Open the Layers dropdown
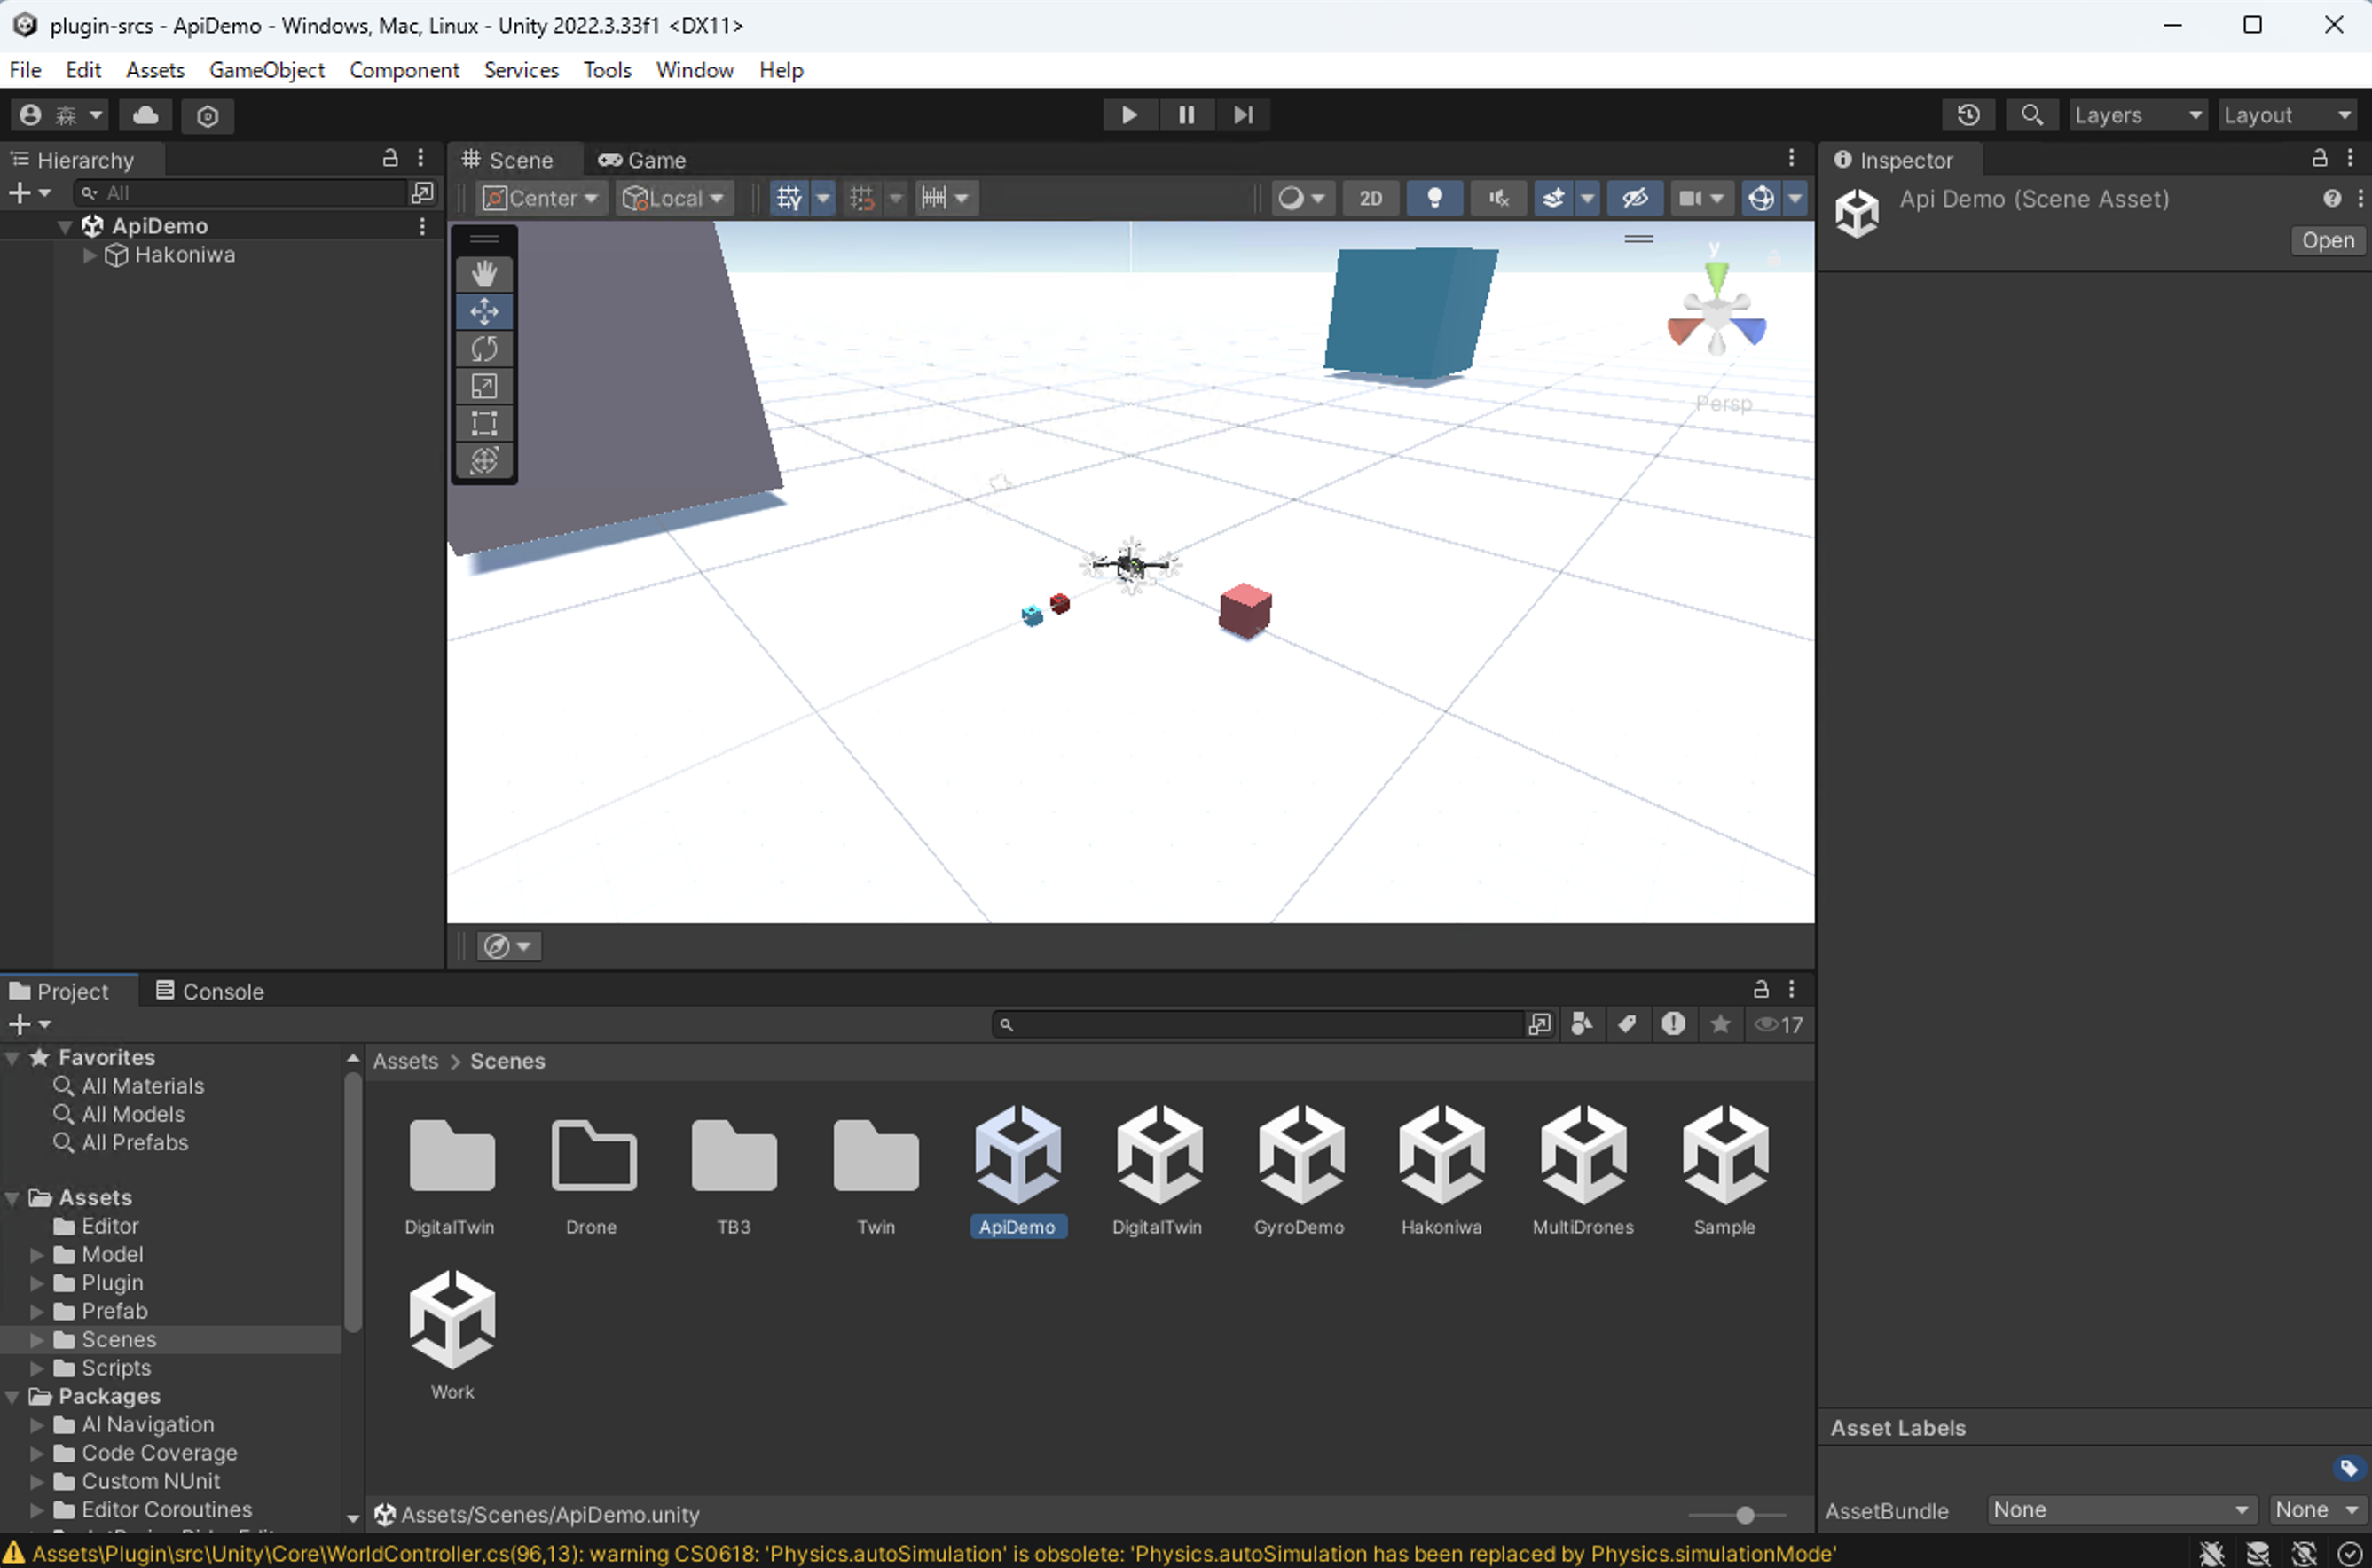Viewport: 2372px width, 1568px height. 2137,115
